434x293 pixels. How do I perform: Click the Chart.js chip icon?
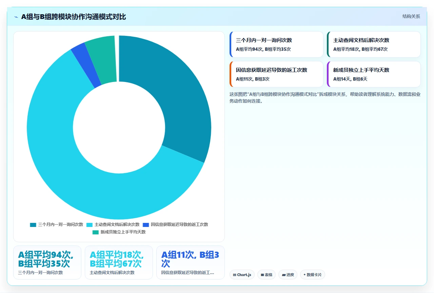click(235, 275)
